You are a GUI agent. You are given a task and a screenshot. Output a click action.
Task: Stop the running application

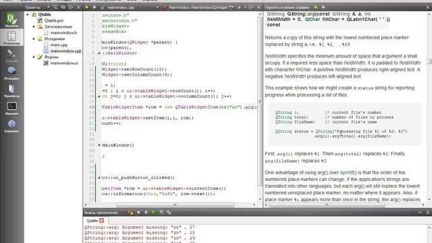[x=161, y=213]
